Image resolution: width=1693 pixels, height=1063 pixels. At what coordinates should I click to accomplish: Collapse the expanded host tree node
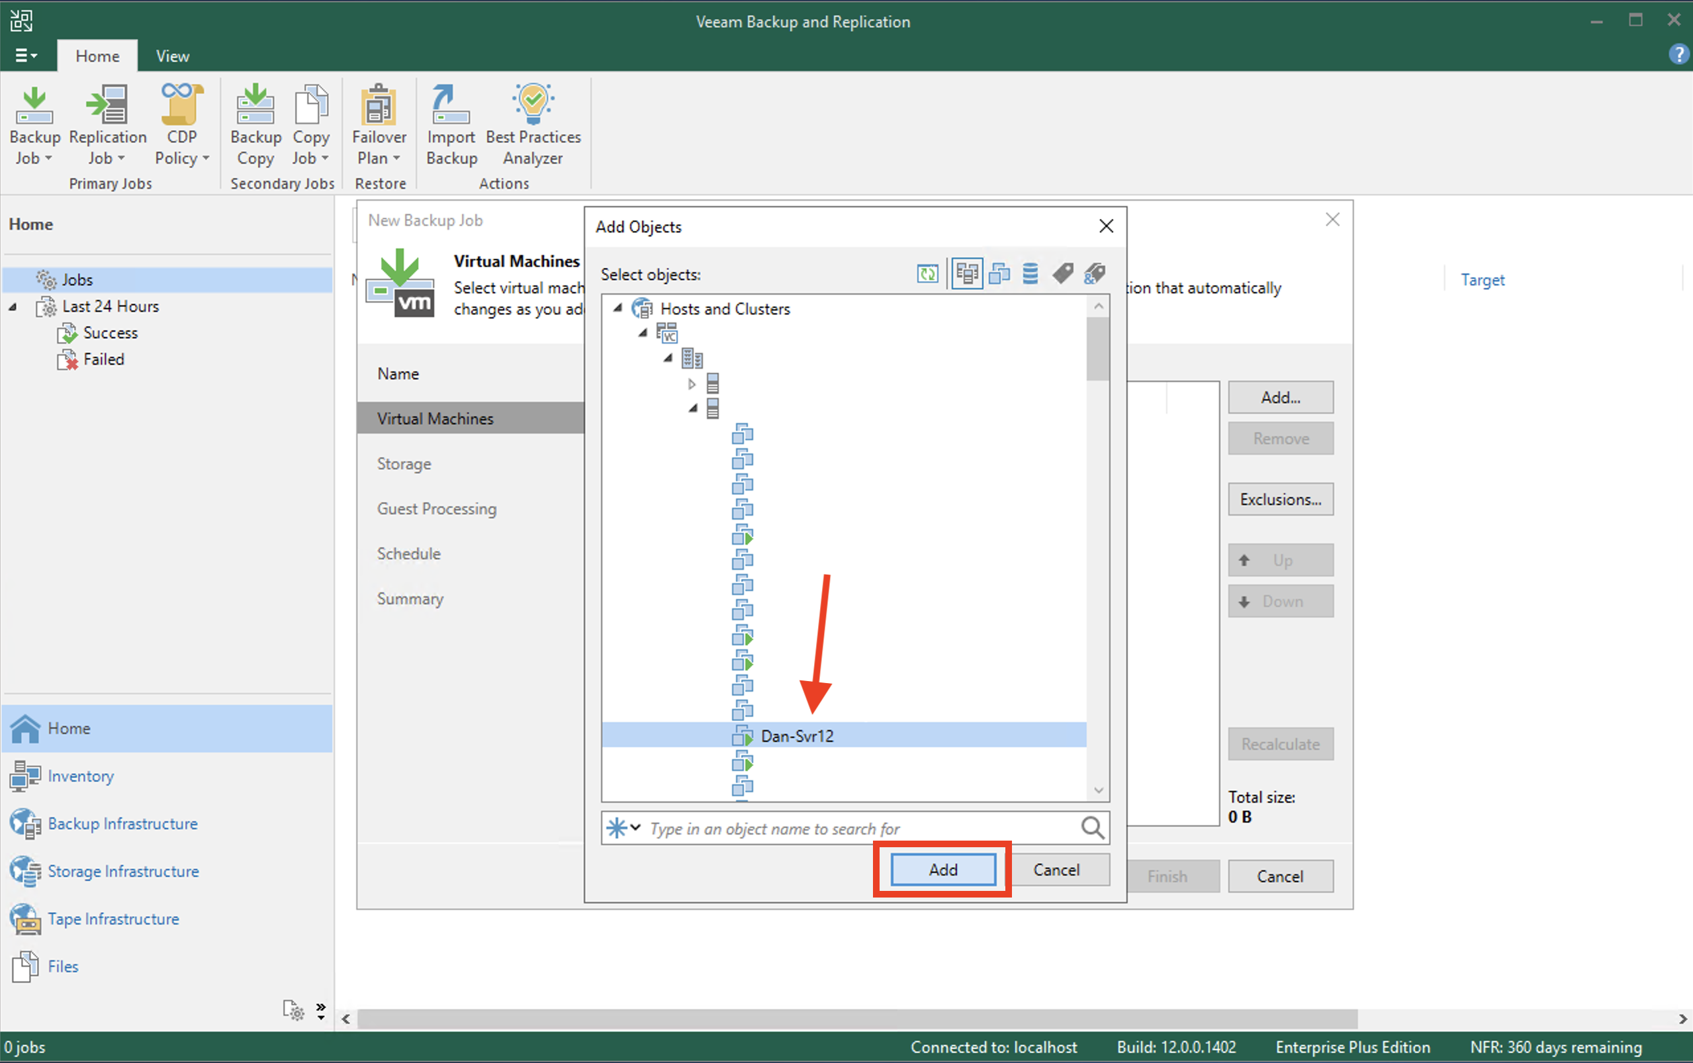pos(694,408)
